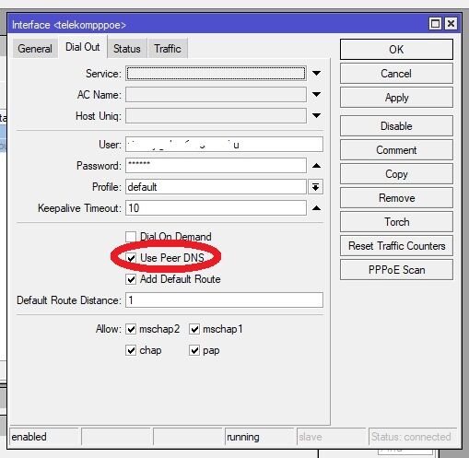Screen dimensions: 469x458
Task: Toggle the chap authentication checkbox
Action: 131,350
